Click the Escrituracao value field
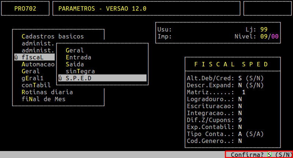The image size is (293, 158). (240, 106)
